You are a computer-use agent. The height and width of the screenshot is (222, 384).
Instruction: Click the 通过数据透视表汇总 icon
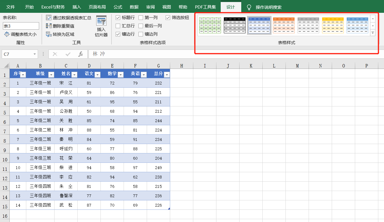click(x=49, y=17)
